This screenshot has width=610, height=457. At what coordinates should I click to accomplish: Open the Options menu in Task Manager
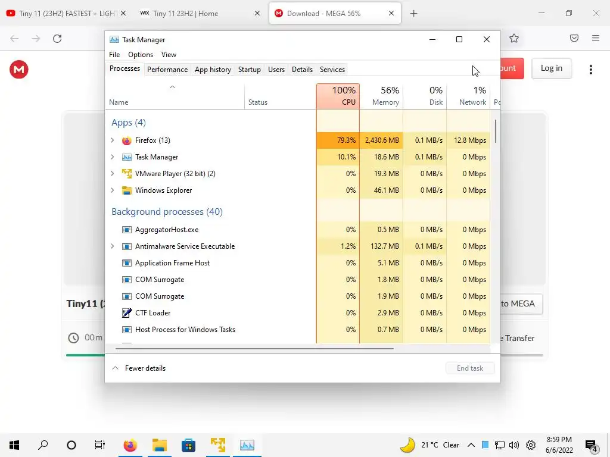coord(141,55)
